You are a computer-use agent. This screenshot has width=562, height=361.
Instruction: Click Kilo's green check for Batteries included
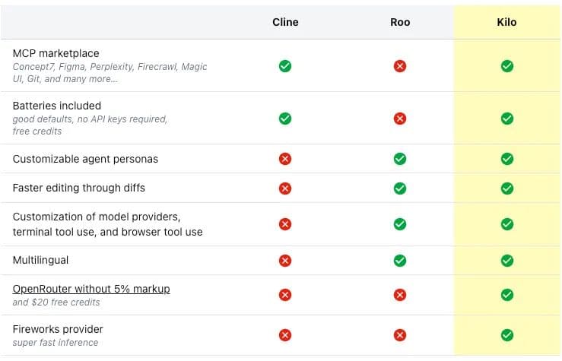tap(507, 119)
